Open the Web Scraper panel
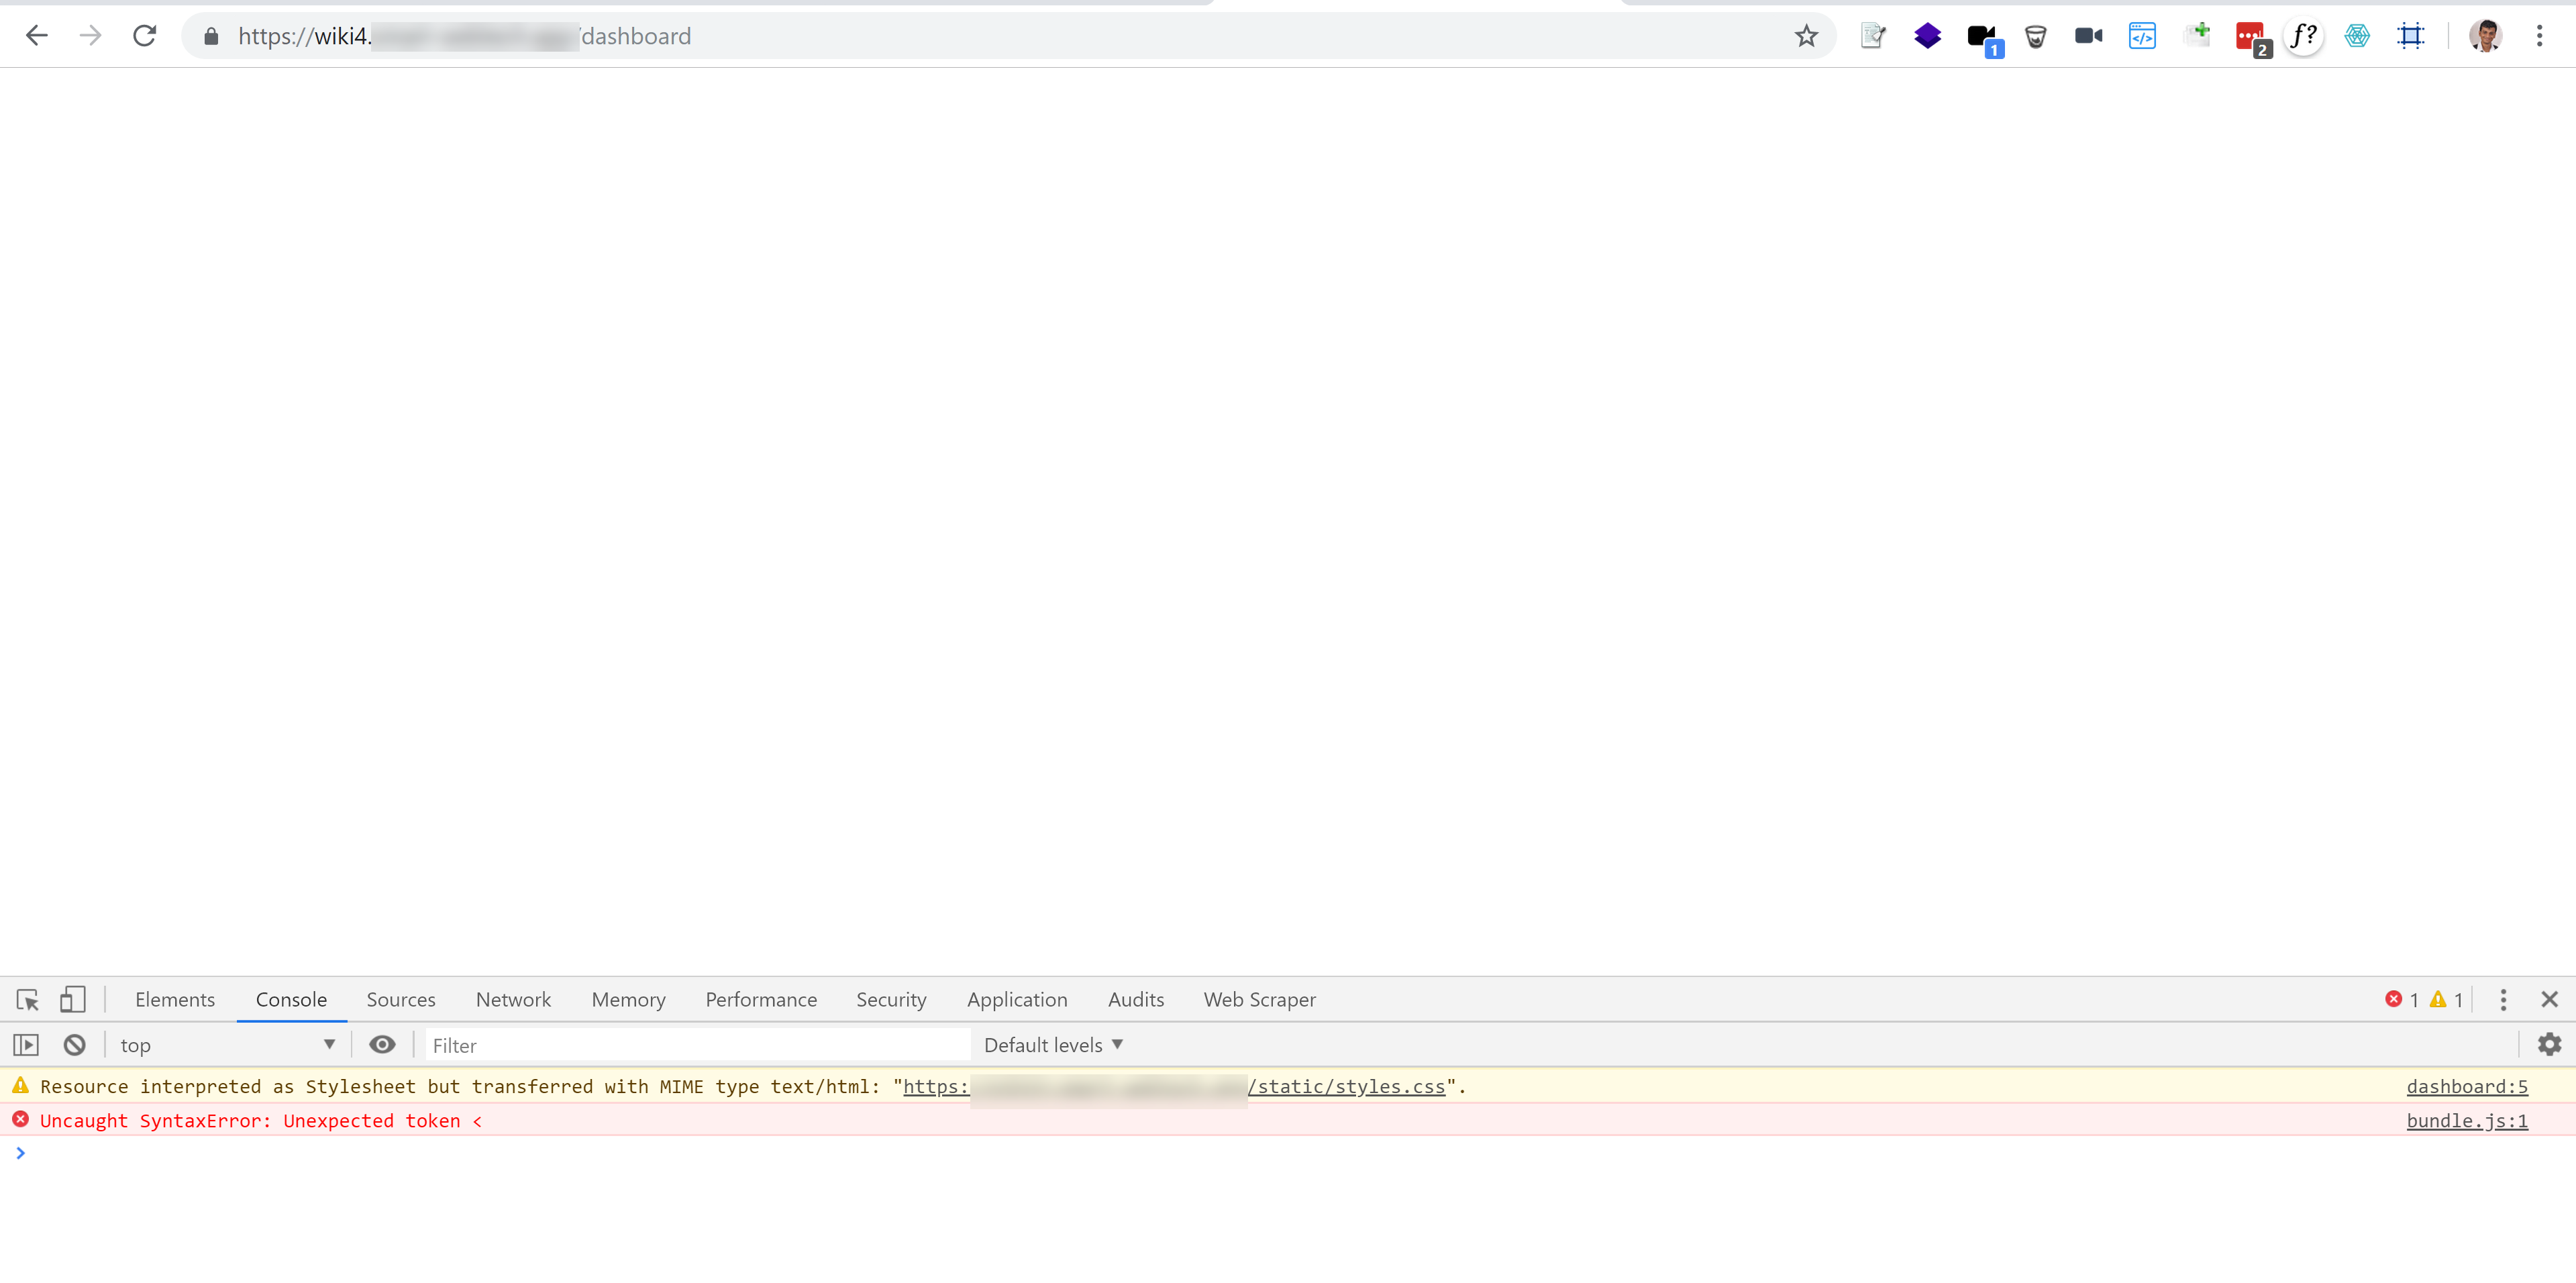The width and height of the screenshot is (2576, 1283). coord(1259,999)
